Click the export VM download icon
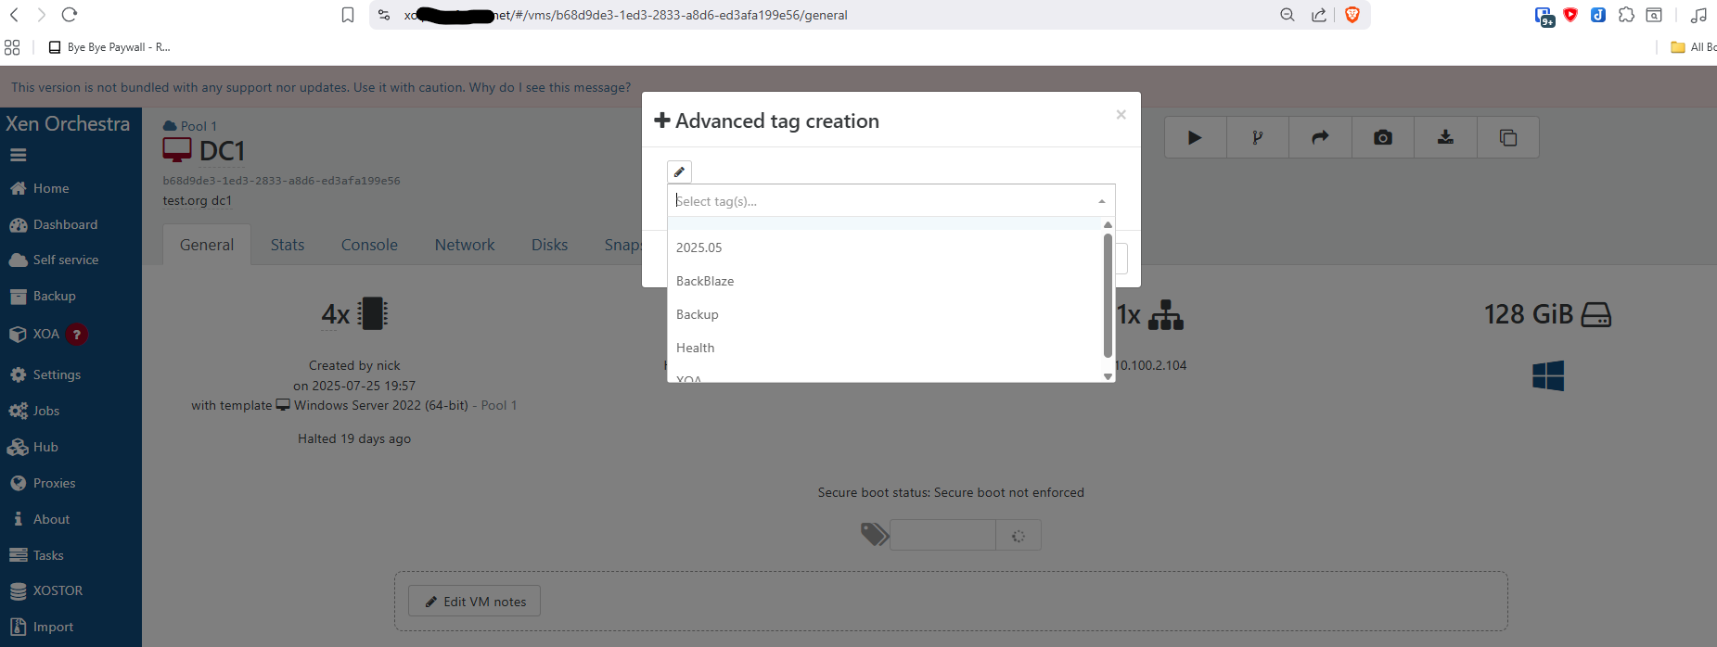 [1445, 137]
